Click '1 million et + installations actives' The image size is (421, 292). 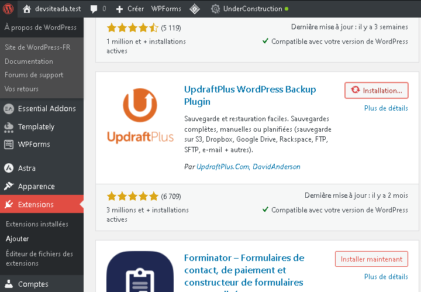(146, 46)
